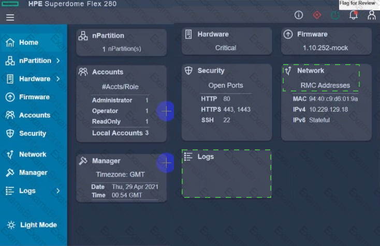Expand the Hardware sidebar submenu chevron
380x246 pixels.
pos(58,79)
